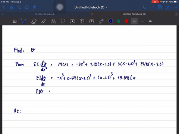
Task: Select the Lasso tool
Action: (63, 21)
